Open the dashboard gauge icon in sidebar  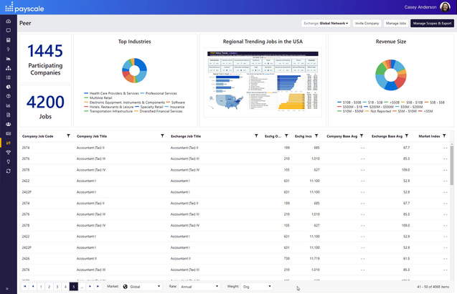click(8, 22)
